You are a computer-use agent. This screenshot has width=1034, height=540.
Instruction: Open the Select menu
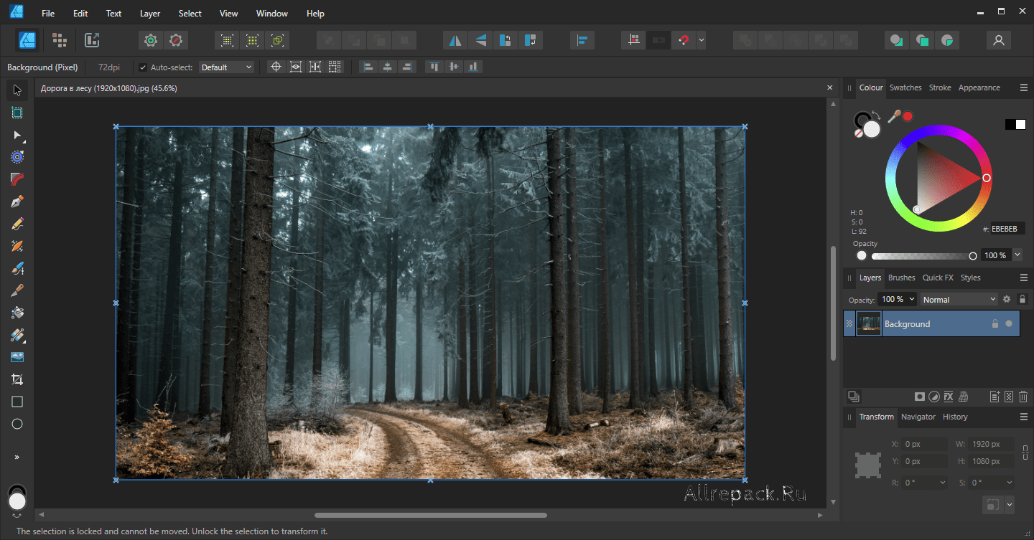pos(190,14)
